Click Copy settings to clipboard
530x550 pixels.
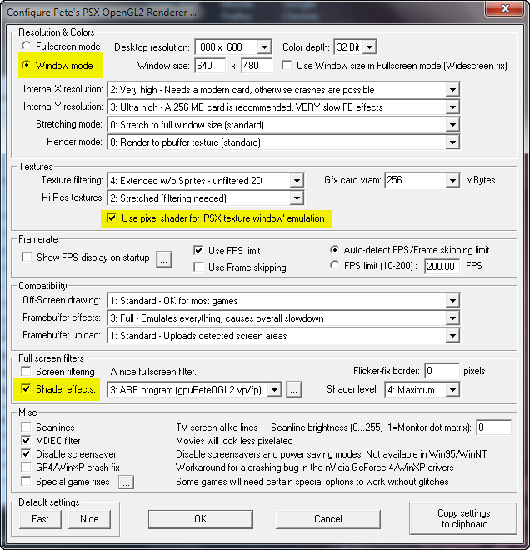tap(463, 518)
